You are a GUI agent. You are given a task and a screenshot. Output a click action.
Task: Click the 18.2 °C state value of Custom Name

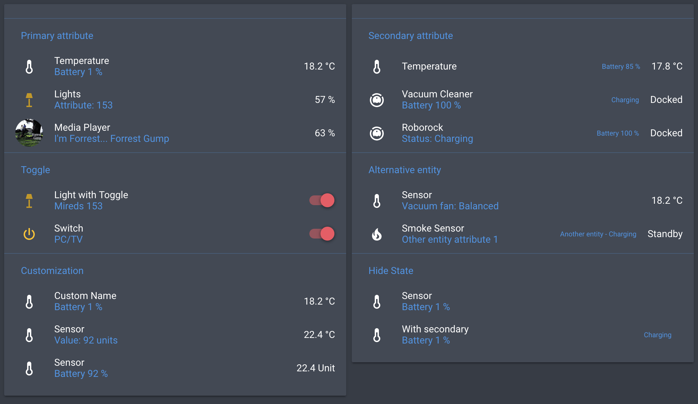[x=319, y=301]
